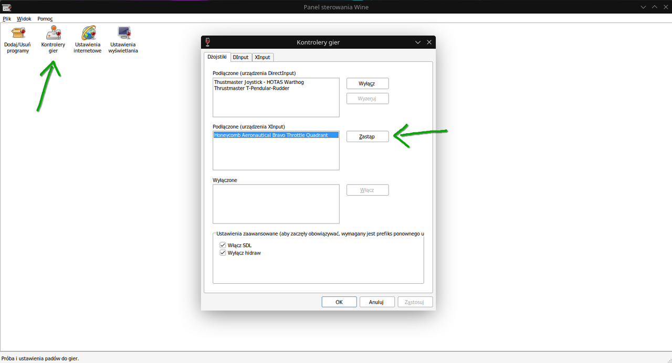The image size is (672, 363).
Task: Toggle the Wyłącz hidraw checkbox
Action: (x=223, y=252)
